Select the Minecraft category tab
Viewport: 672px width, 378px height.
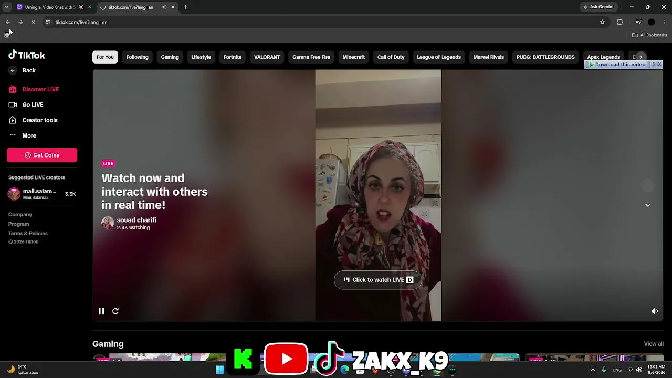point(353,57)
